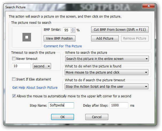Screen dimensions: 162x131
Task: Click the Step Name input field
Action: [61, 105]
